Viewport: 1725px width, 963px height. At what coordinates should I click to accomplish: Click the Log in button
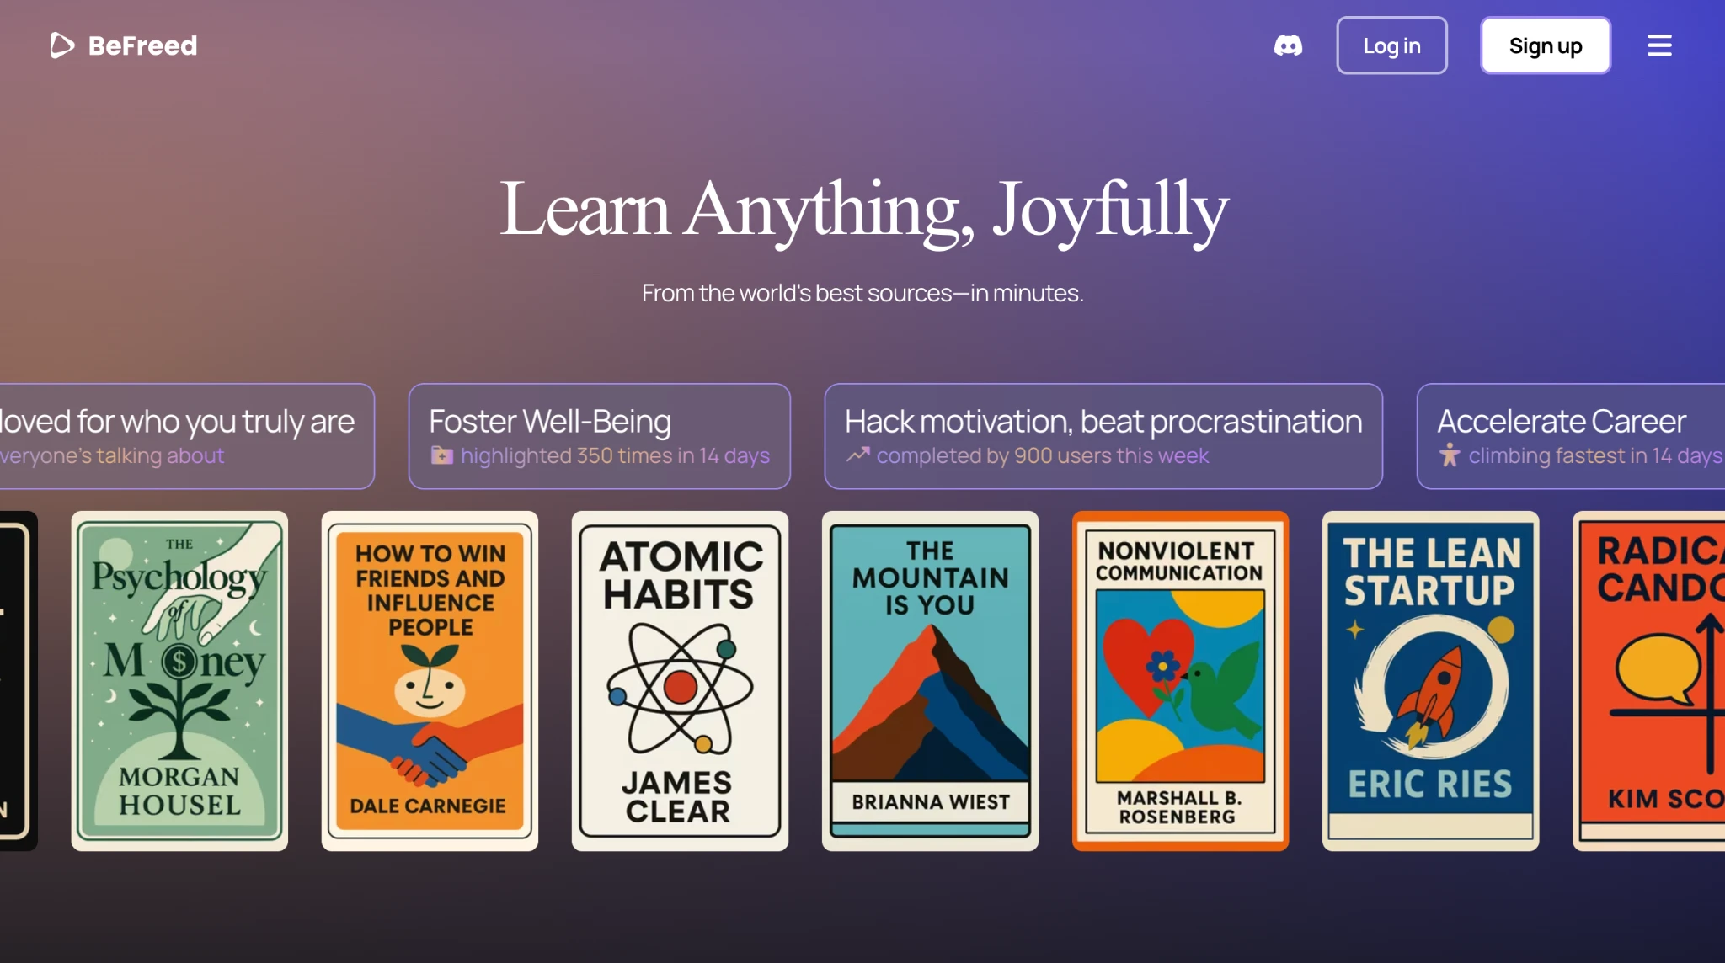[1391, 45]
